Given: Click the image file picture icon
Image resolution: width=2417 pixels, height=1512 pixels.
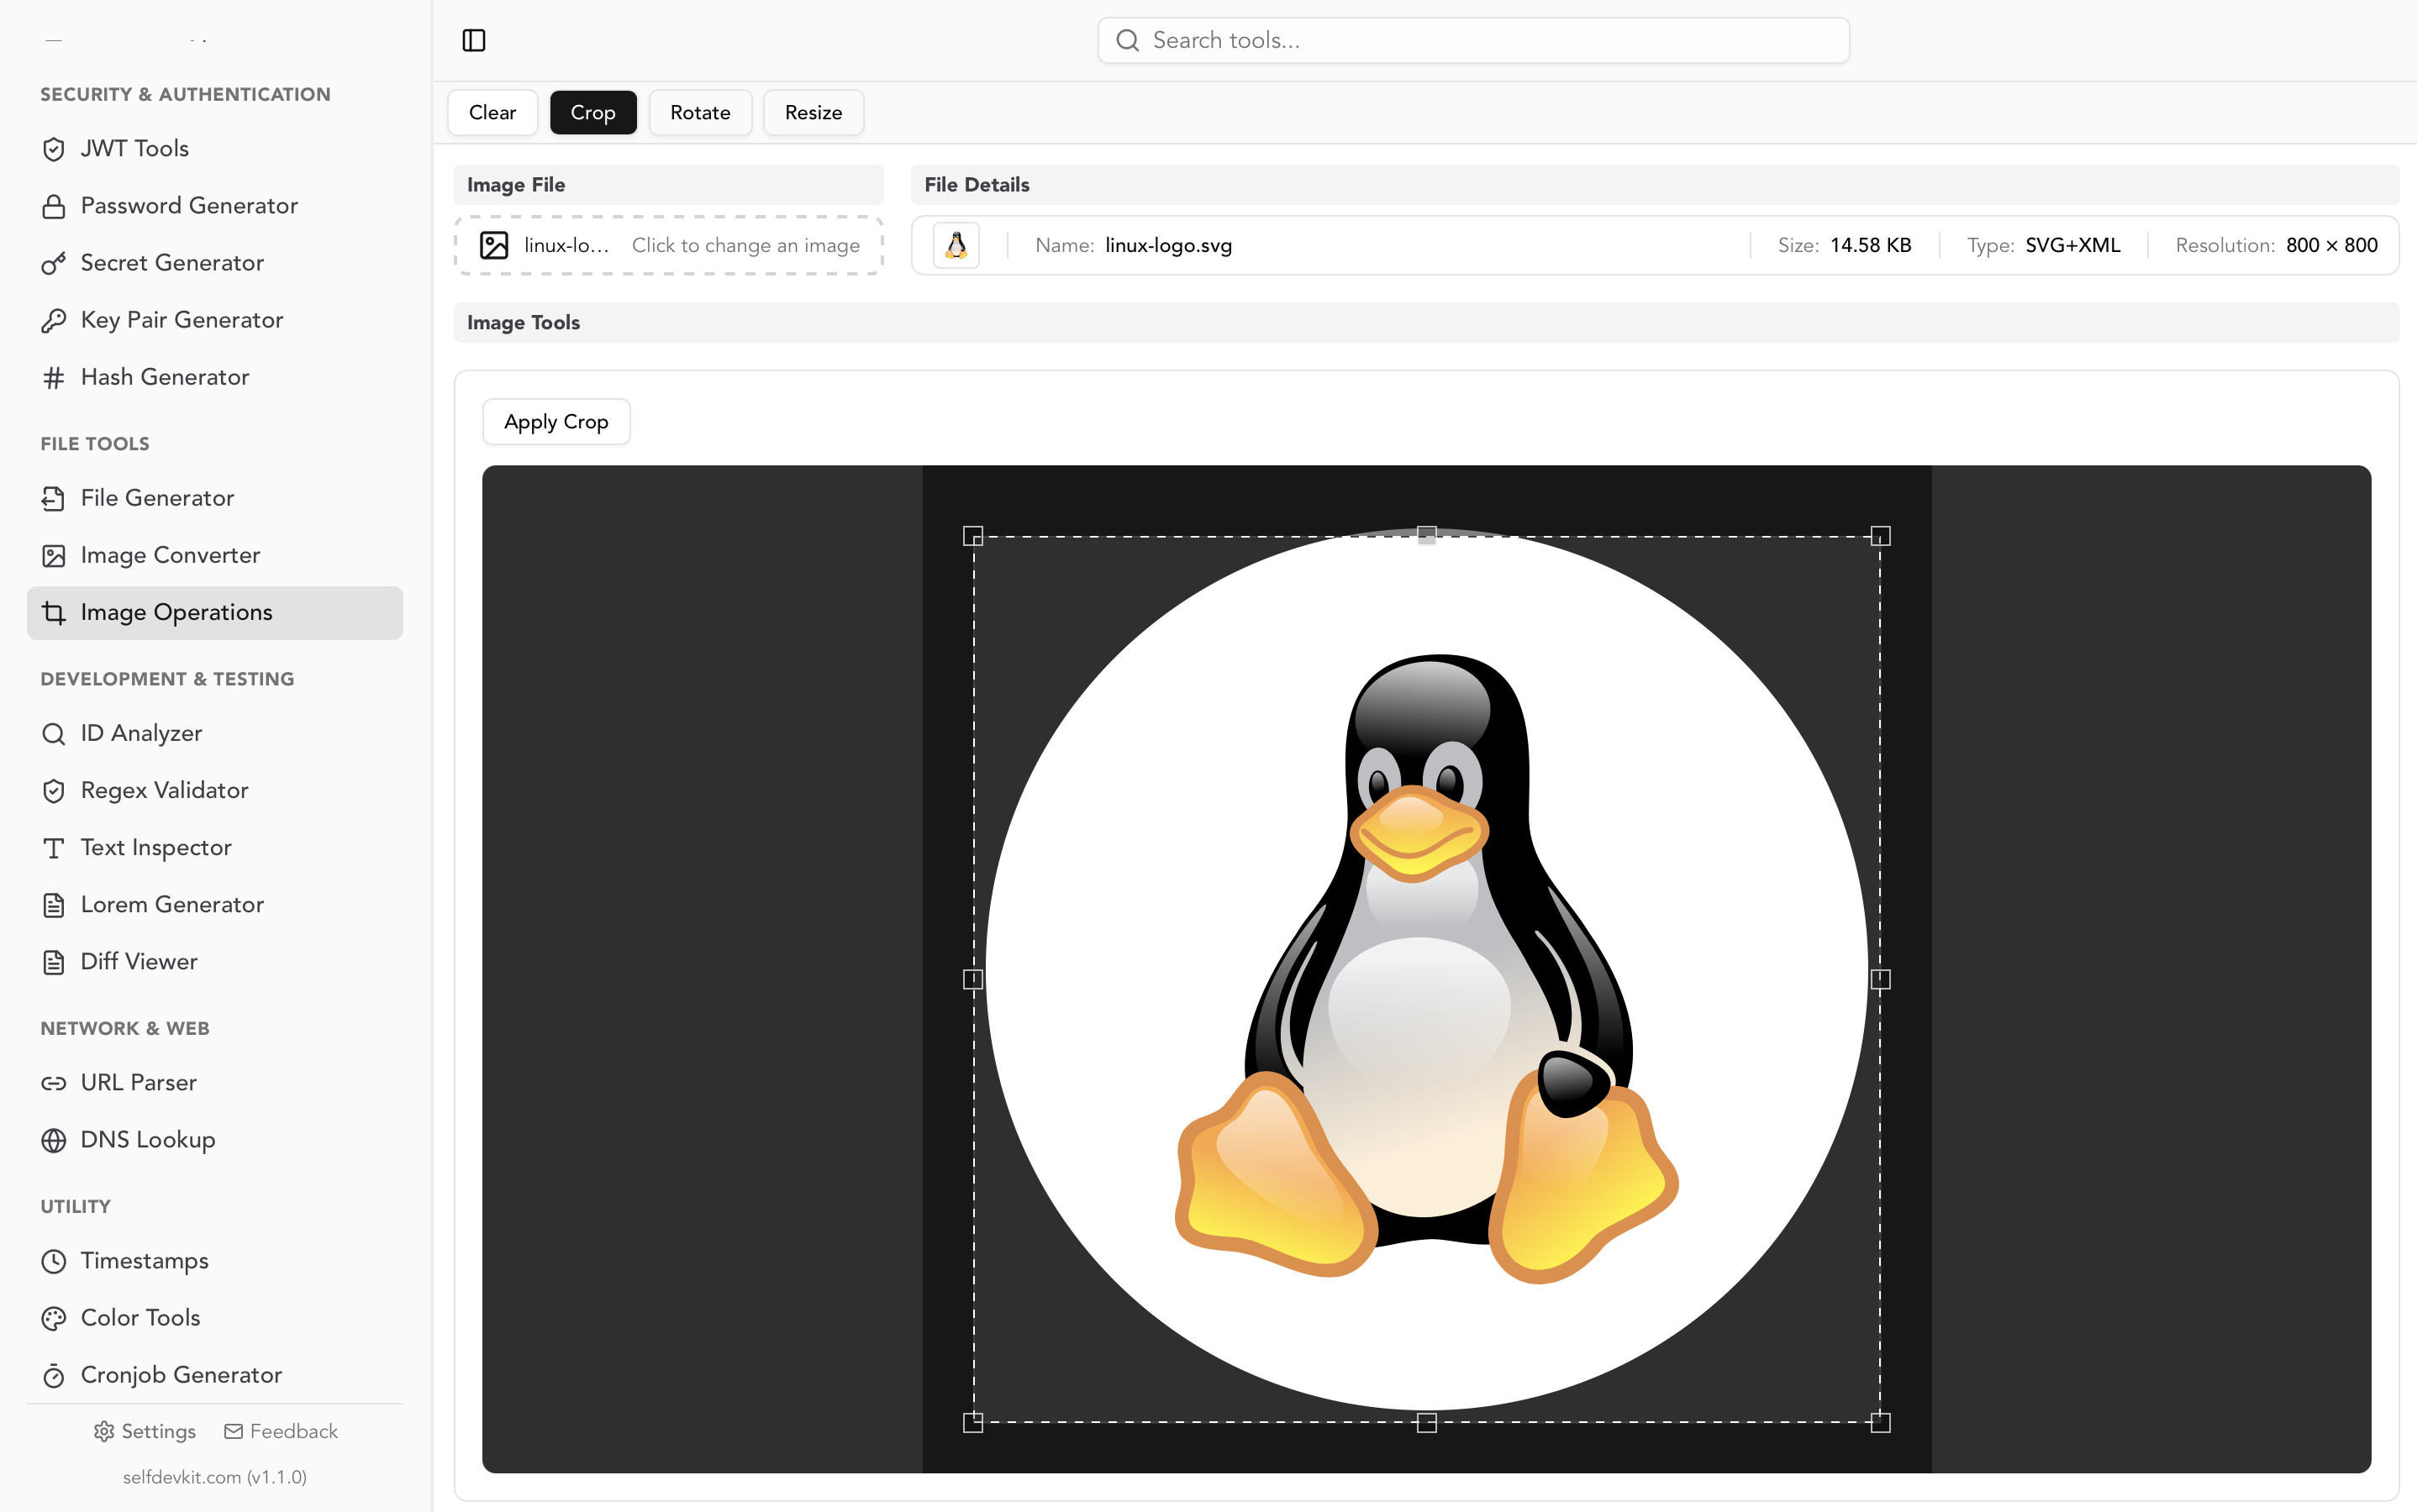Looking at the screenshot, I should 494,245.
